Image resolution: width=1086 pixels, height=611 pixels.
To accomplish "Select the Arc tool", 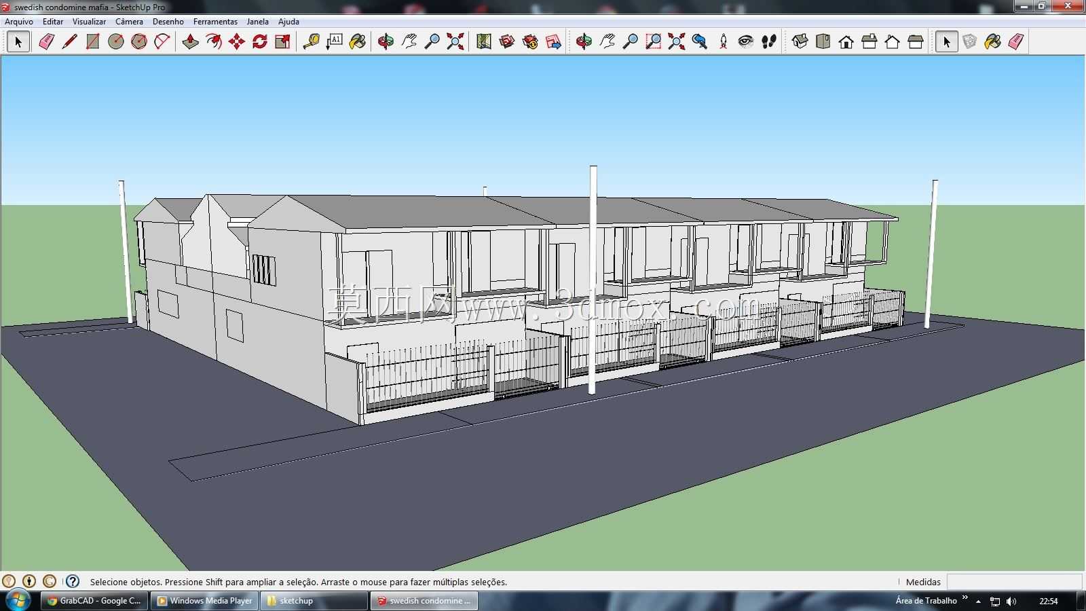I will (x=162, y=41).
